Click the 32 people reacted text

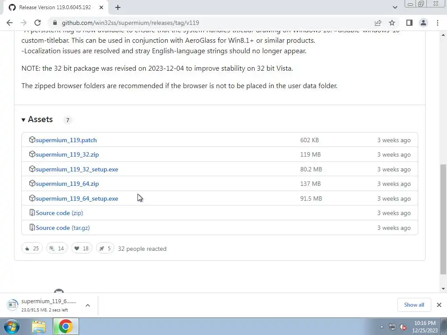click(142, 249)
